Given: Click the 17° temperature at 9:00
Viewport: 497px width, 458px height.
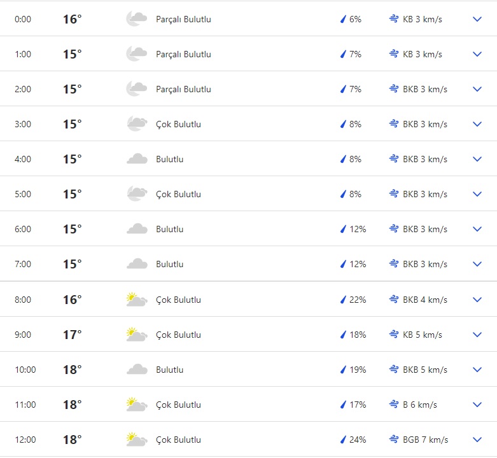Looking at the screenshot, I should (x=72, y=335).
